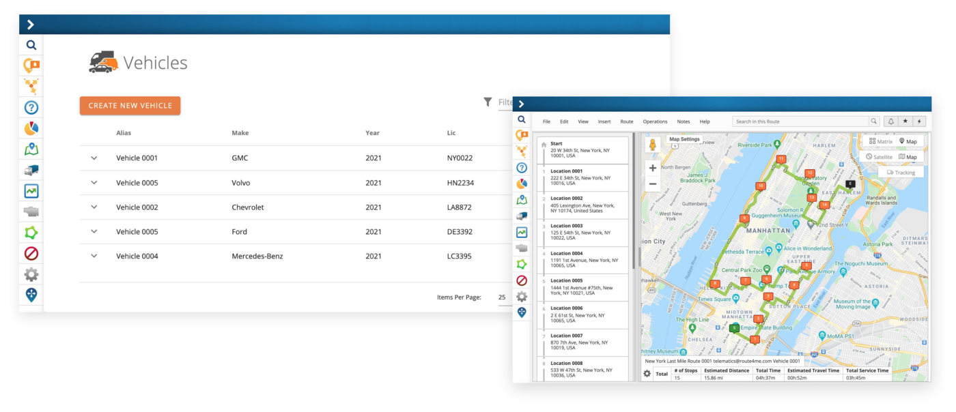Image resolution: width=956 pixels, height=412 pixels.
Task: Open the help question mark sidebar icon
Action: [x=31, y=107]
